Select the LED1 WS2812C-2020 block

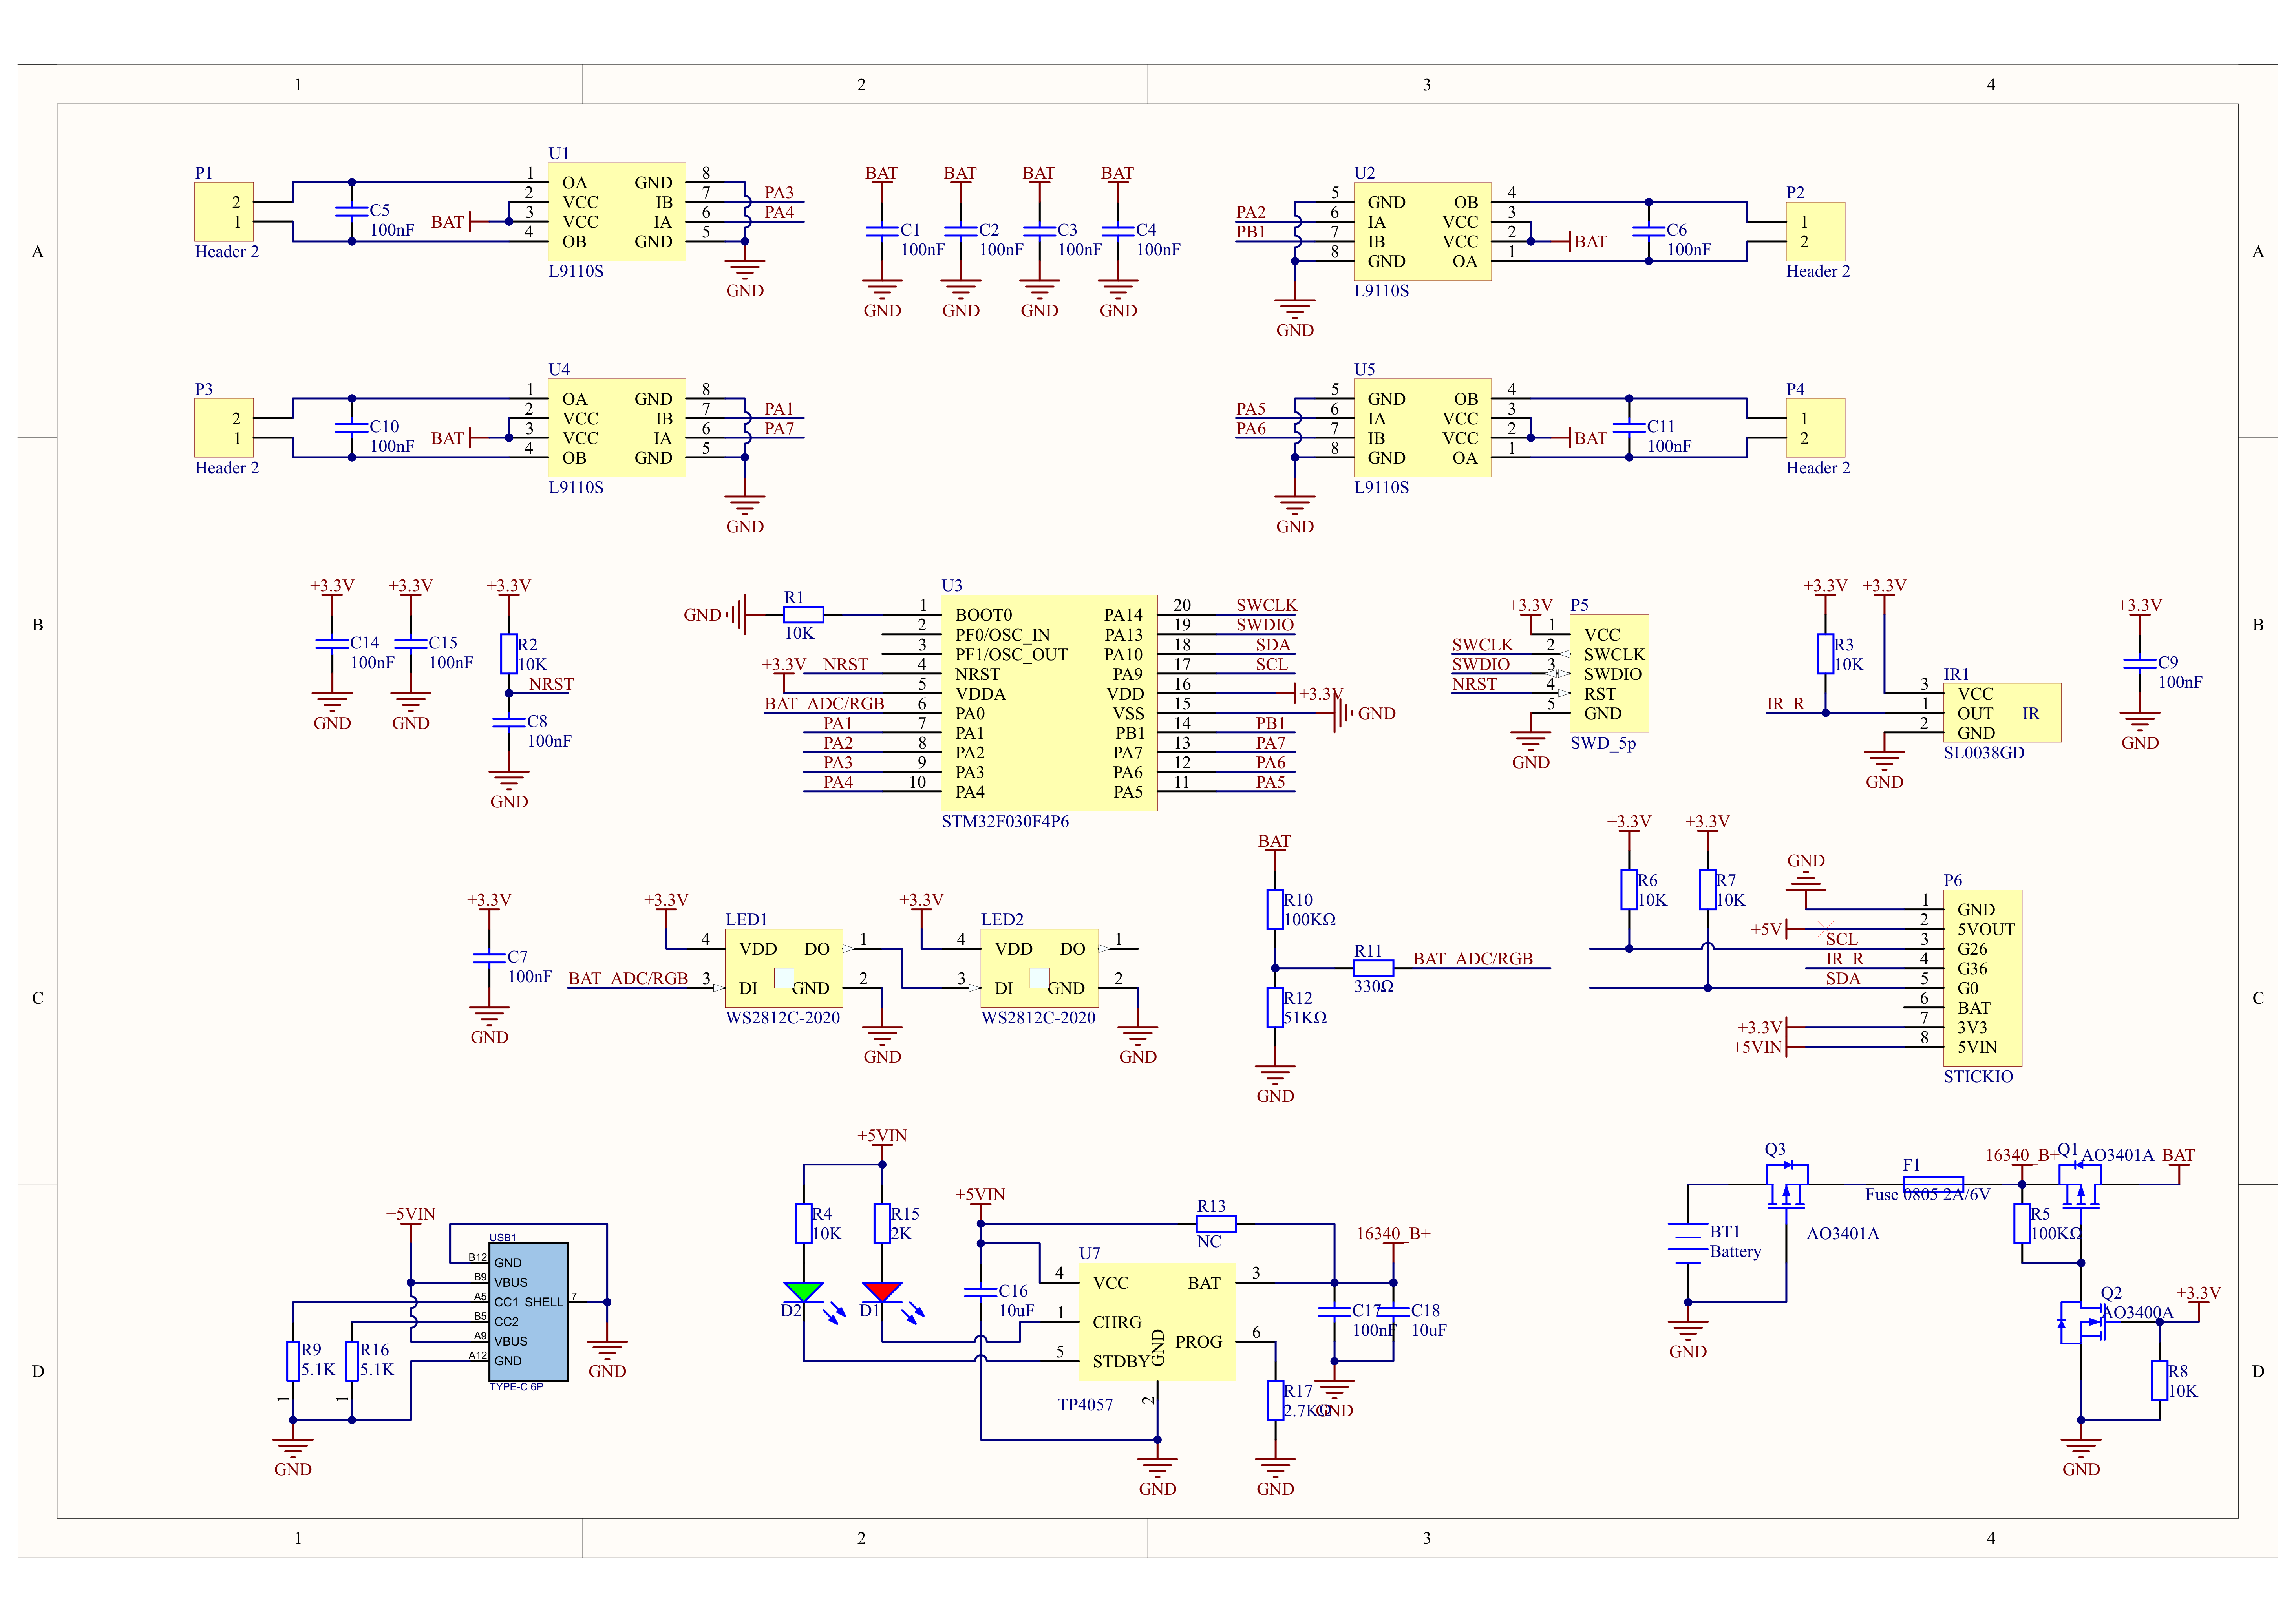pos(784,968)
